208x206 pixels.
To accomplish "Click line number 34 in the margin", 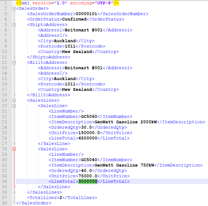I will click(x=6, y=181).
